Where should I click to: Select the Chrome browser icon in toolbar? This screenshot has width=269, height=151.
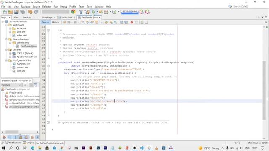click(73, 12)
